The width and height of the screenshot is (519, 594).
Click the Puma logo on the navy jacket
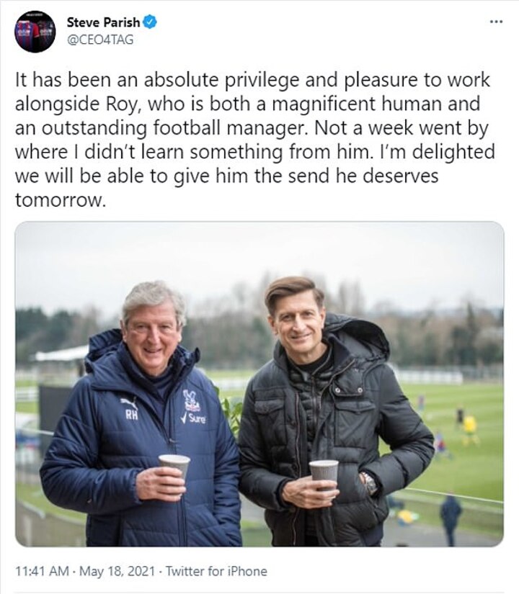130,401
